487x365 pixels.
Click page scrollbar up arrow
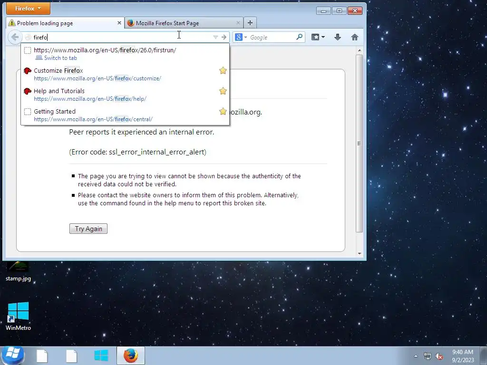[x=360, y=50]
